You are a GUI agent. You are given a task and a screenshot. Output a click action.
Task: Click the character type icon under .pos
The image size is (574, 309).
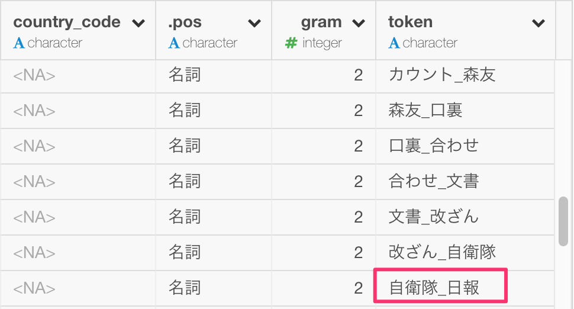click(174, 43)
